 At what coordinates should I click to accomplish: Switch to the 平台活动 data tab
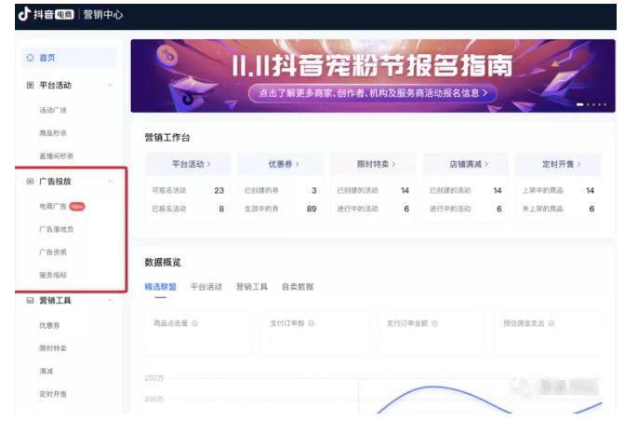tap(206, 287)
